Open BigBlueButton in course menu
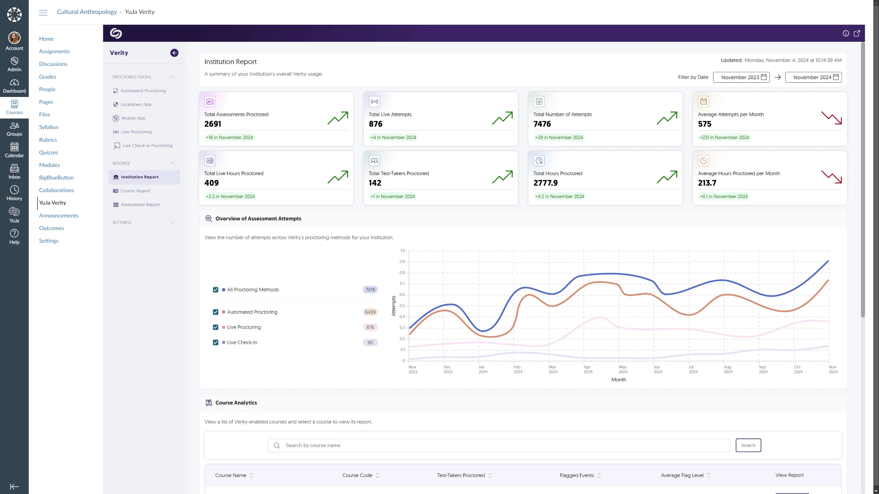 (56, 178)
